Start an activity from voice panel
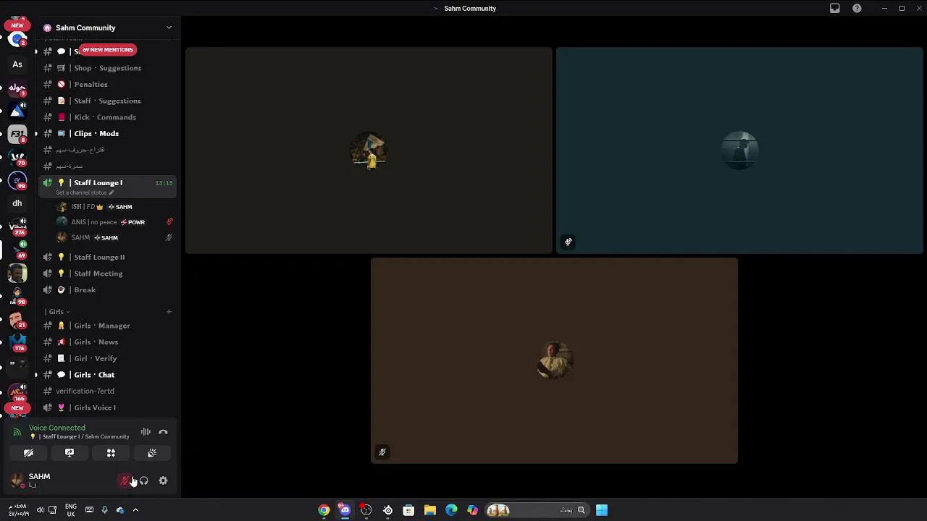The height and width of the screenshot is (521, 927). [x=111, y=453]
